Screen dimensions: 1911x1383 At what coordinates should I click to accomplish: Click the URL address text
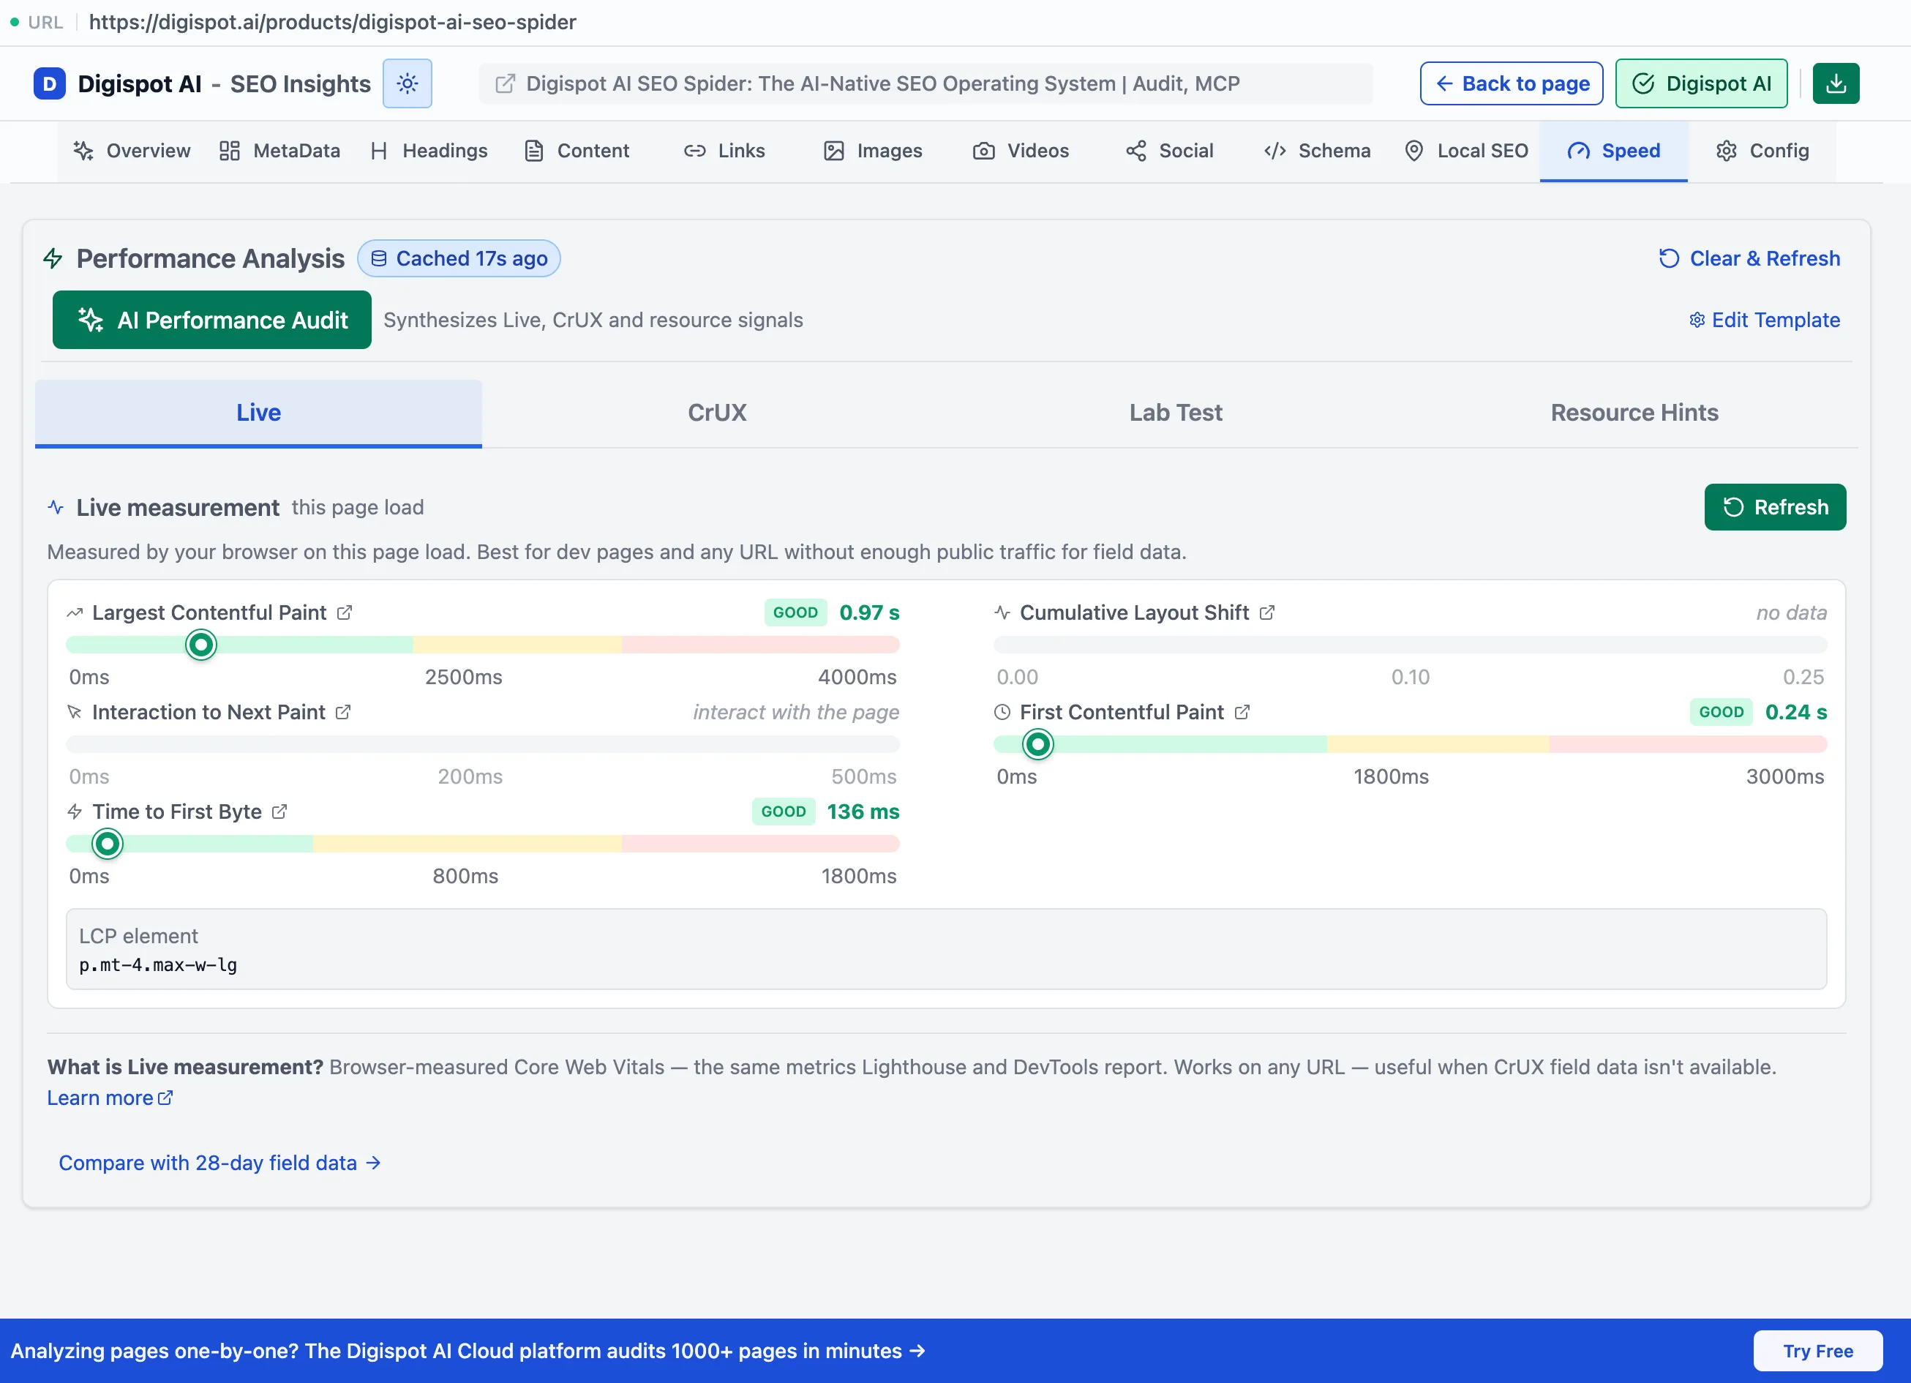click(x=333, y=22)
